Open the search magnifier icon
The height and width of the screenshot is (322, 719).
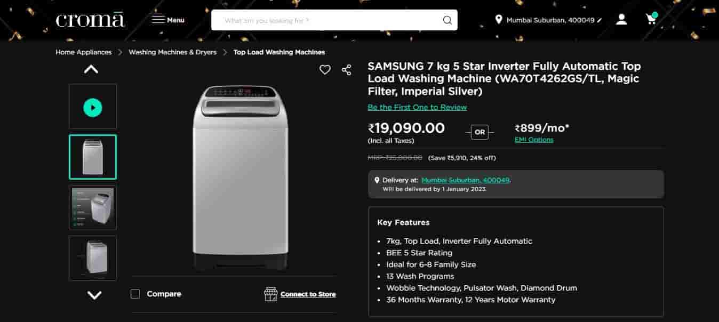click(447, 20)
